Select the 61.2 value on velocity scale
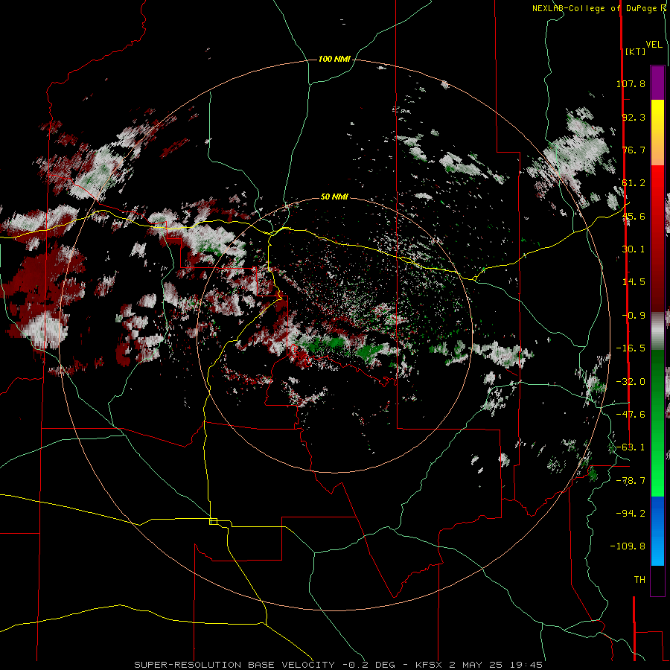Viewport: 670px width, 670px height. pos(634,183)
